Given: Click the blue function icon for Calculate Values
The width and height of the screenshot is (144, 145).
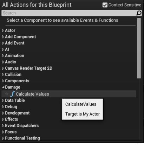Looking at the screenshot, I should pyautogui.click(x=12, y=94).
